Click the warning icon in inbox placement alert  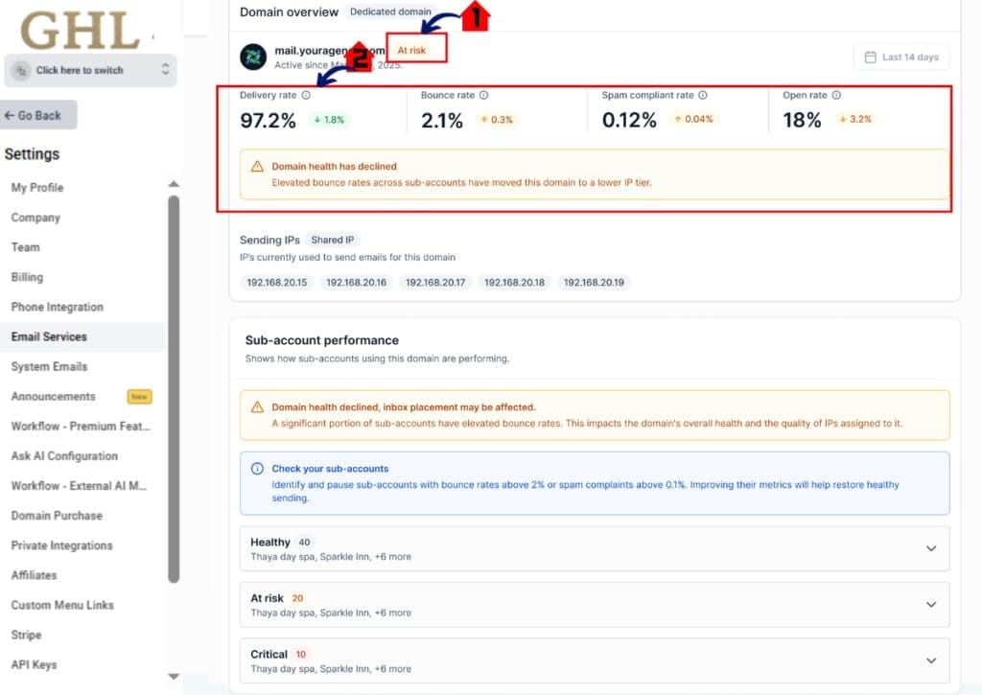point(257,407)
